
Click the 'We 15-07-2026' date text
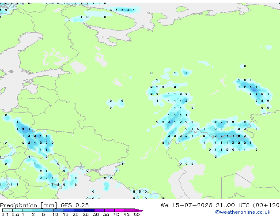(186, 205)
